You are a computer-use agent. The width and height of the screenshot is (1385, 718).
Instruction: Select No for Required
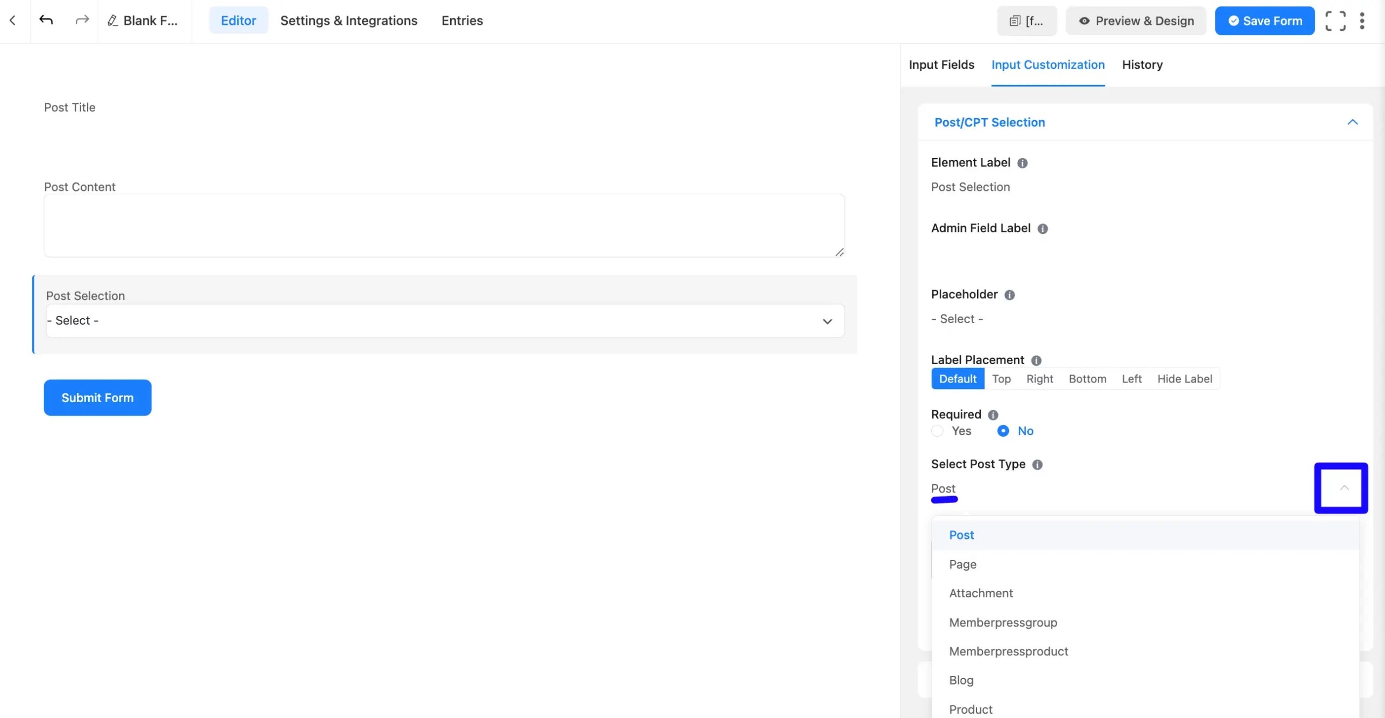click(1003, 431)
